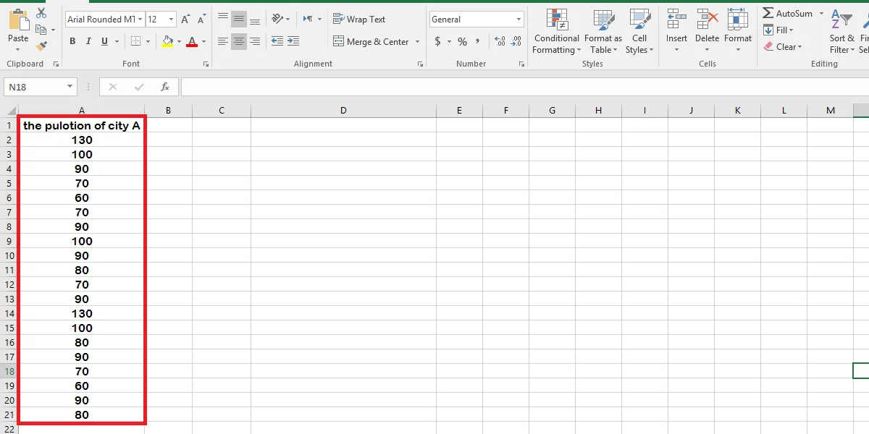This screenshot has width=869, height=434.
Task: Increase indent in cell
Action: [293, 42]
